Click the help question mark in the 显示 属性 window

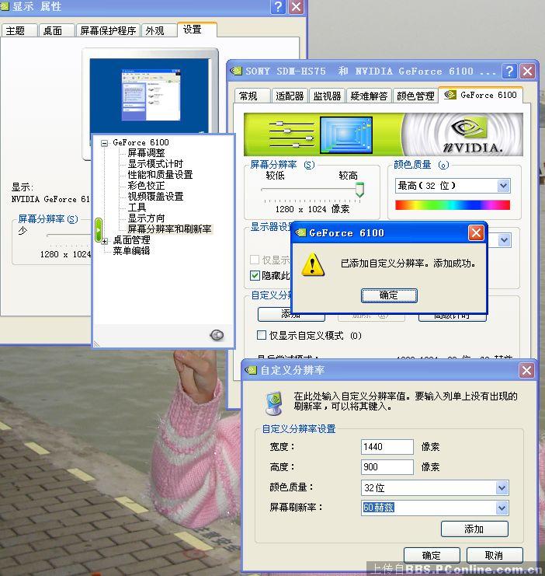pyautogui.click(x=278, y=7)
